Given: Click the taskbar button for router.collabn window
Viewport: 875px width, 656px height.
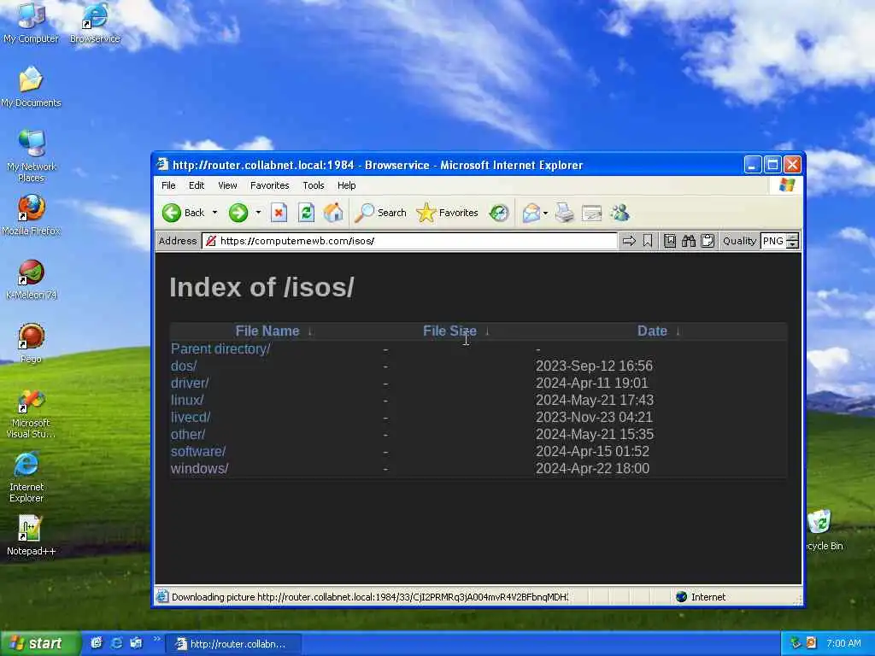Looking at the screenshot, I should pos(234,644).
